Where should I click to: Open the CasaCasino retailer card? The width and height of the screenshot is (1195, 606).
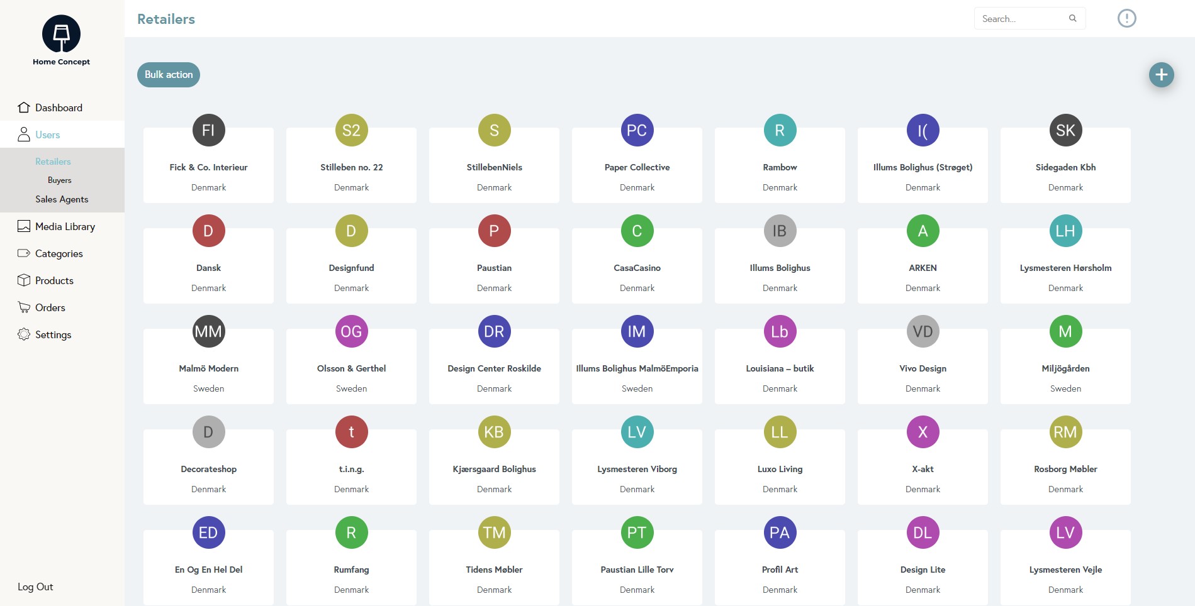click(x=637, y=266)
